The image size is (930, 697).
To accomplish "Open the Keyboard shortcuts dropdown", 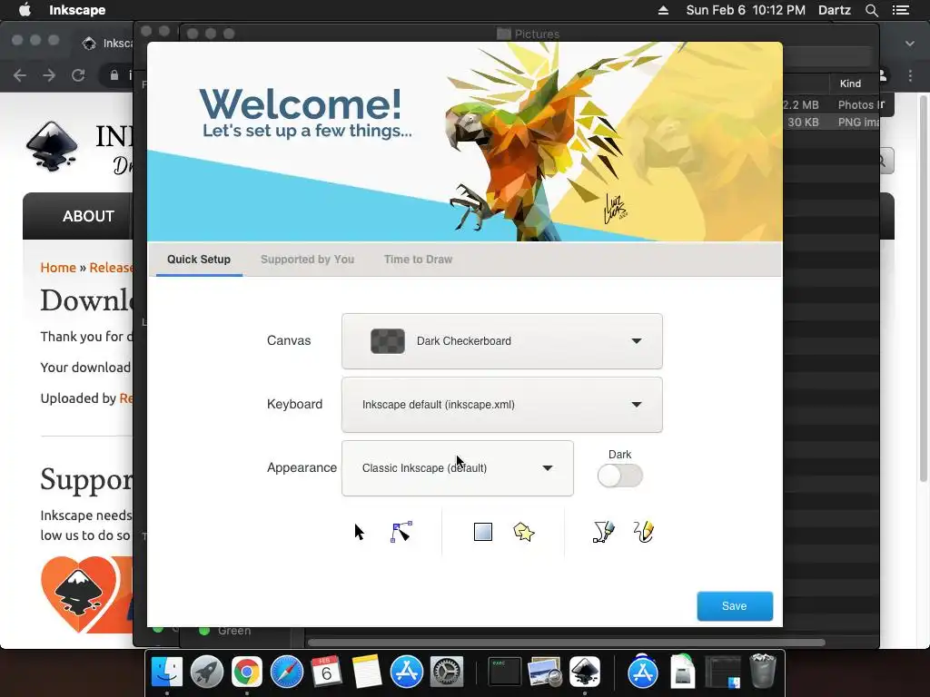I will [x=501, y=405].
